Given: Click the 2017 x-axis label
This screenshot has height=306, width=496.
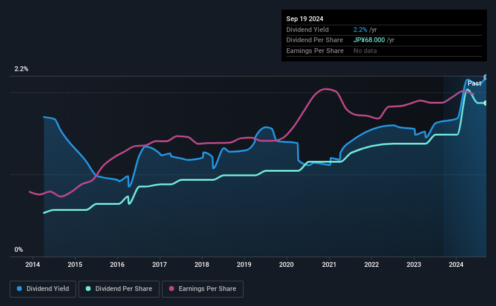Looking at the screenshot, I should tap(159, 264).
